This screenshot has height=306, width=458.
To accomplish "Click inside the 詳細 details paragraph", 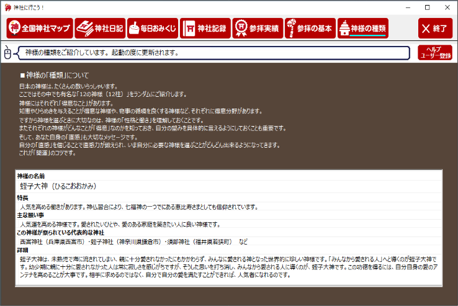I will click(228, 266).
